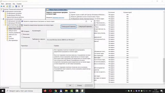Viewport: 165px width, 93px height.
Task: Select the «Конфигурация компьютера» node icon
Action: [3, 11]
